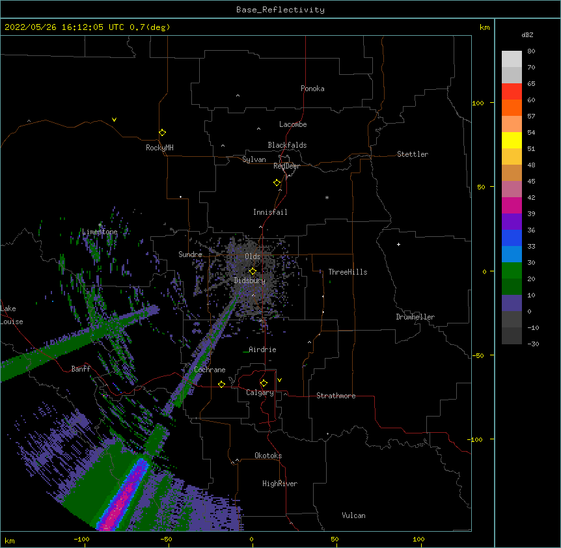Viewport: 561px width, 548px height.
Task: Click the Olds town label
Action: [253, 256]
